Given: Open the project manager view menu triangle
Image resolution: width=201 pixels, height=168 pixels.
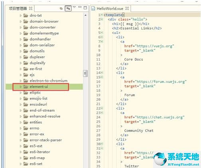Looking at the screenshot, I should [74, 7].
